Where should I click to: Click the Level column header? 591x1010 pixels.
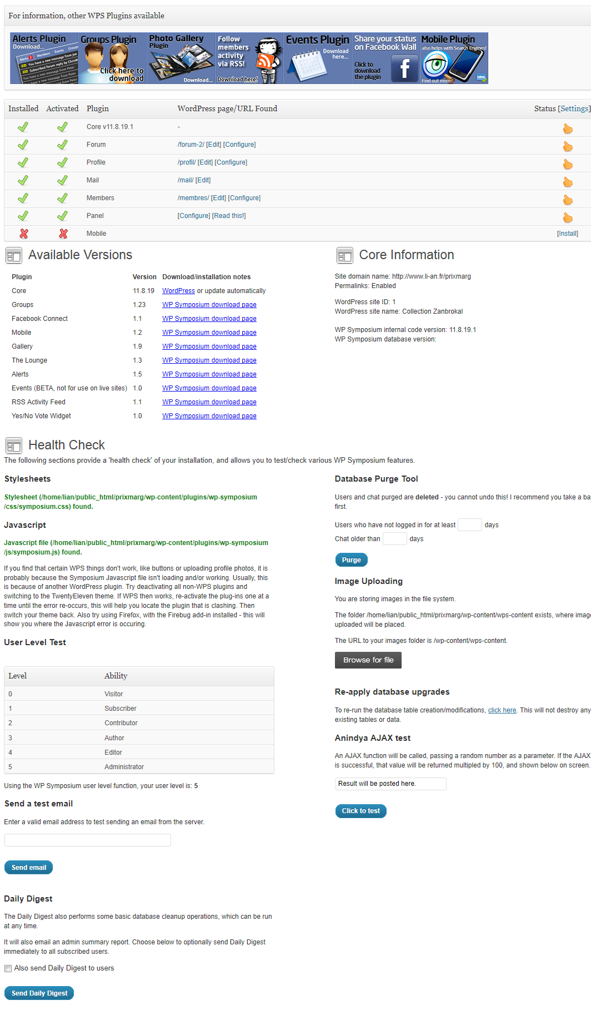pos(18,676)
